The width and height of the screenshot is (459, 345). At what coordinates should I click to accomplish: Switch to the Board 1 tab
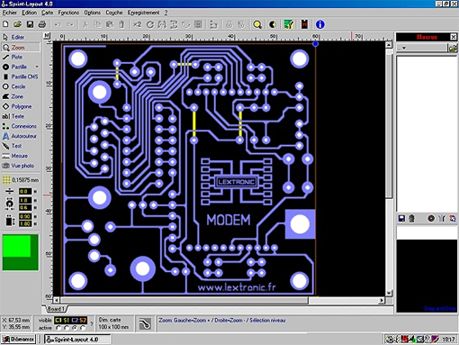[56, 309]
